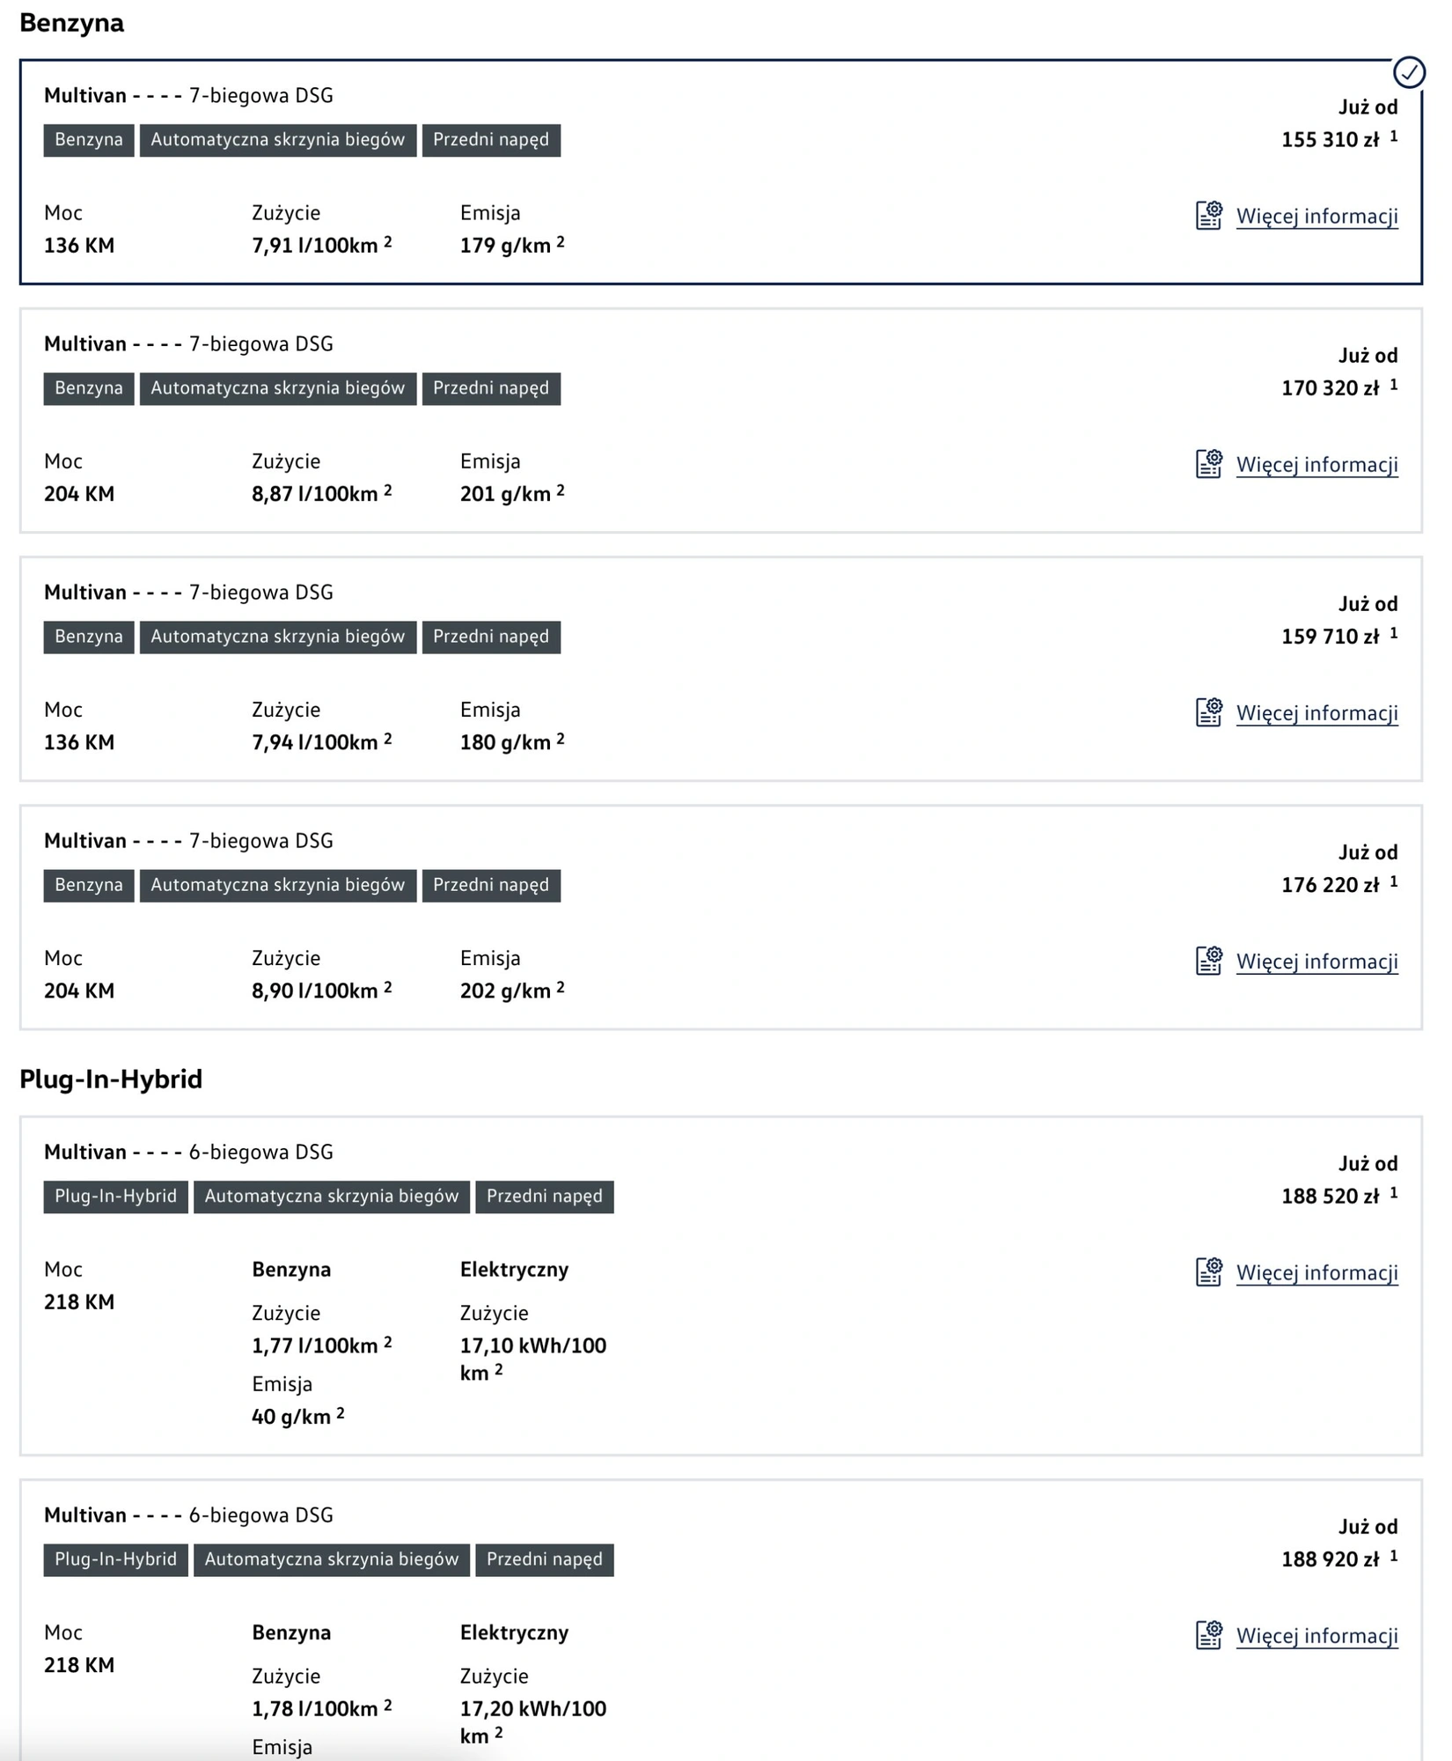Click the info icon for 159 710 zł Multivan

(x=1209, y=711)
